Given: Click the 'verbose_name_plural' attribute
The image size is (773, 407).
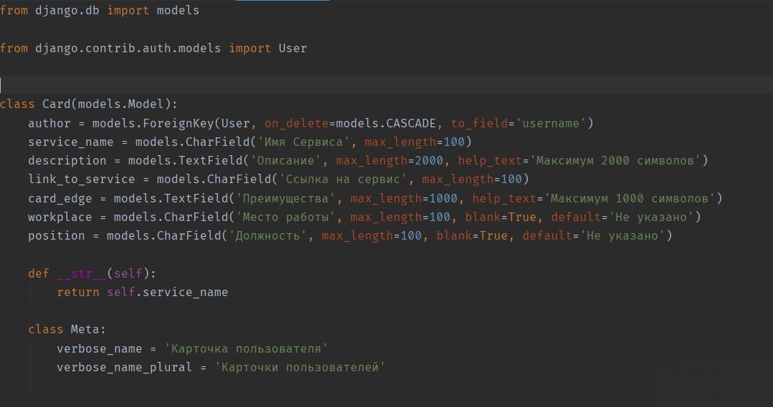Looking at the screenshot, I should click(124, 368).
